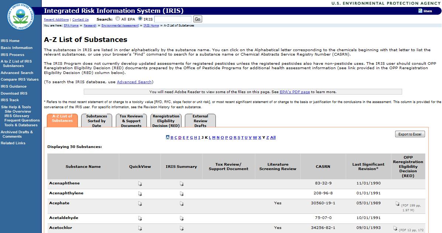Open Download IRIS in sidebar

pos(14,93)
